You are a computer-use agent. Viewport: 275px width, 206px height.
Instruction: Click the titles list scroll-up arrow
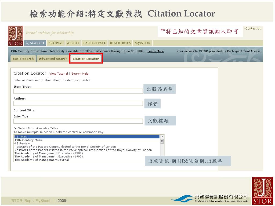[162, 137]
